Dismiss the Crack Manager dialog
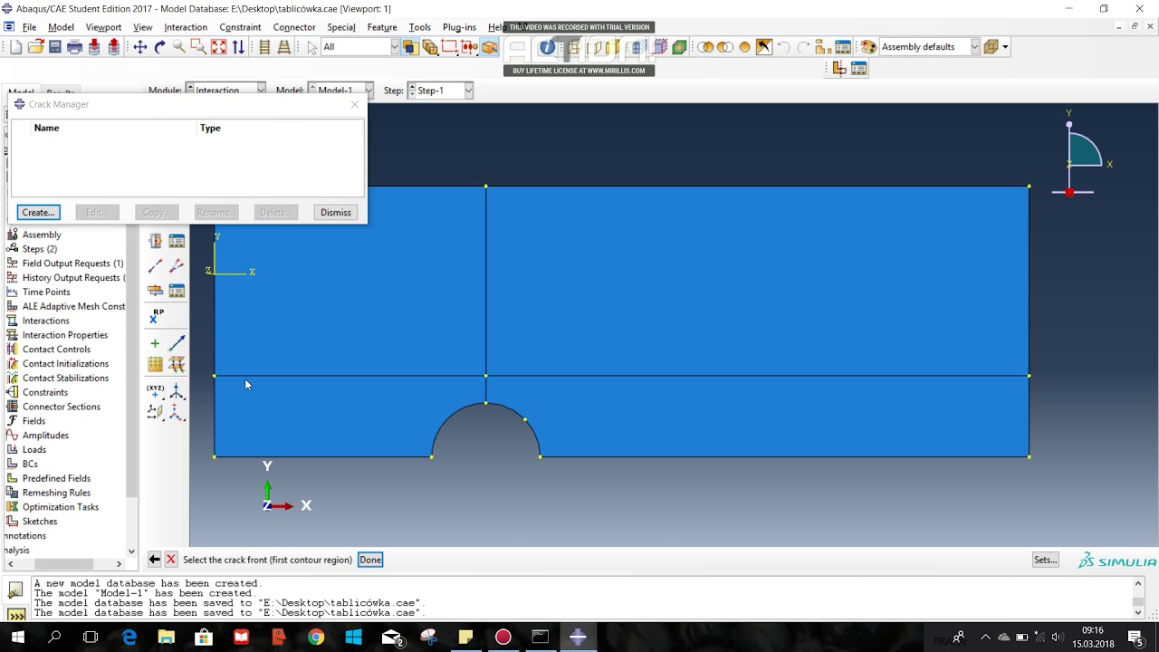The height and width of the screenshot is (652, 1159). pos(335,212)
